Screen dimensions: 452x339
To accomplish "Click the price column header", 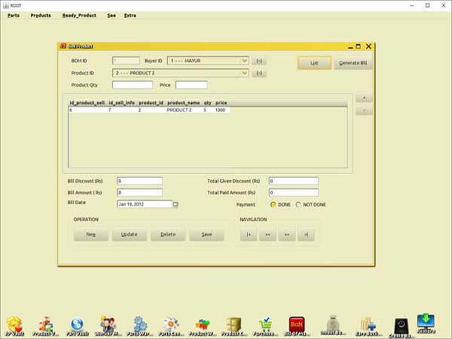I will pos(221,103).
